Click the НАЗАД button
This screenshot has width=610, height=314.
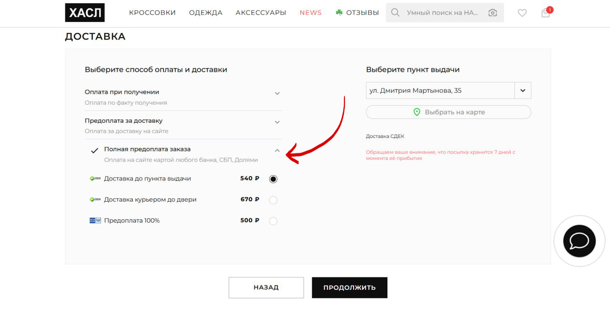(x=266, y=287)
